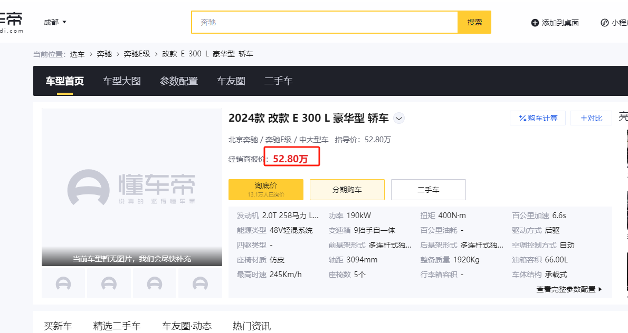The height and width of the screenshot is (333, 628).
Task: Click the dealer price 52.80万
Action: click(290, 159)
